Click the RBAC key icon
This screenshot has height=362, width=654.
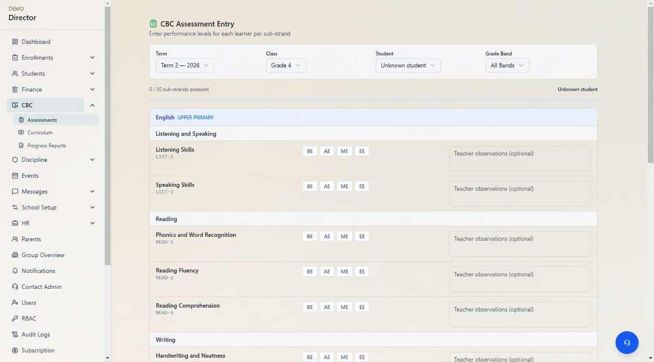15,319
